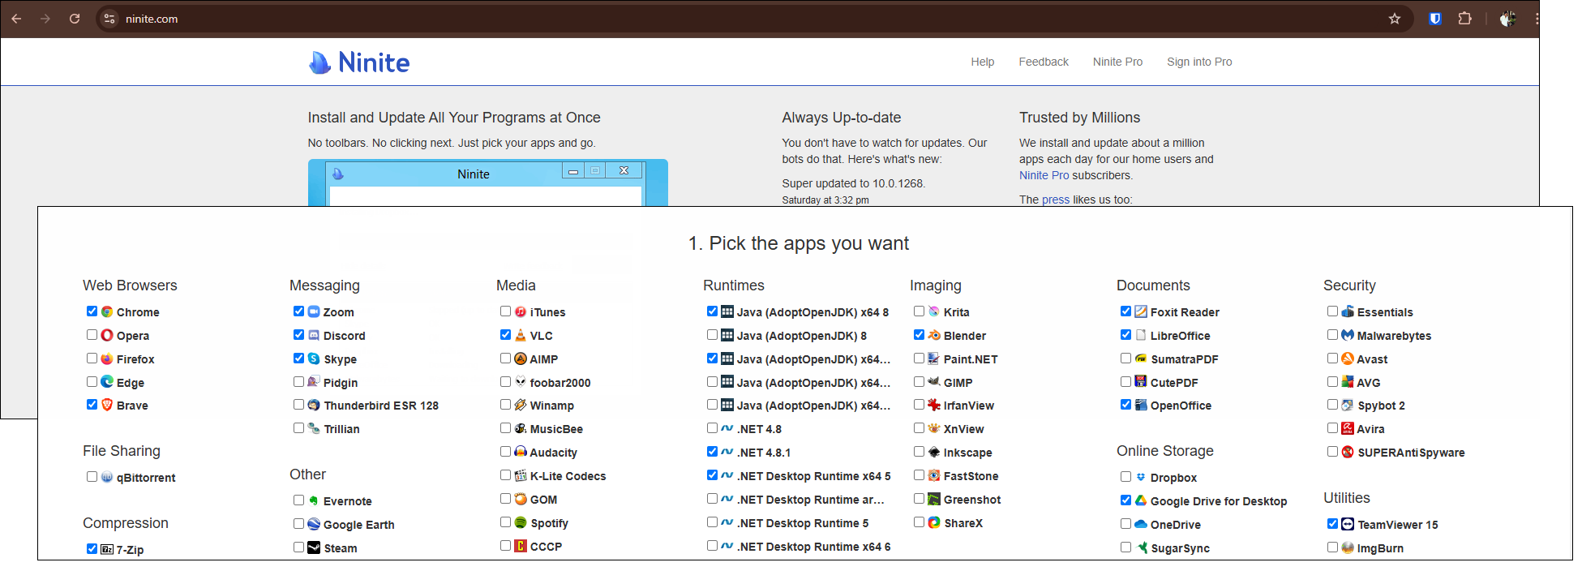The width and height of the screenshot is (1582, 571).
Task: Click the Bitwarden shield extension icon
Action: [x=1434, y=19]
